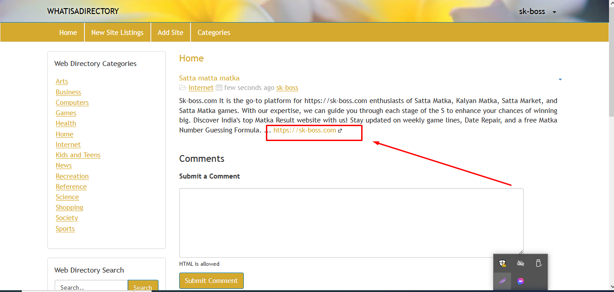614x292 pixels.
Task: Open the Kids and Teens category
Action: (x=78, y=155)
